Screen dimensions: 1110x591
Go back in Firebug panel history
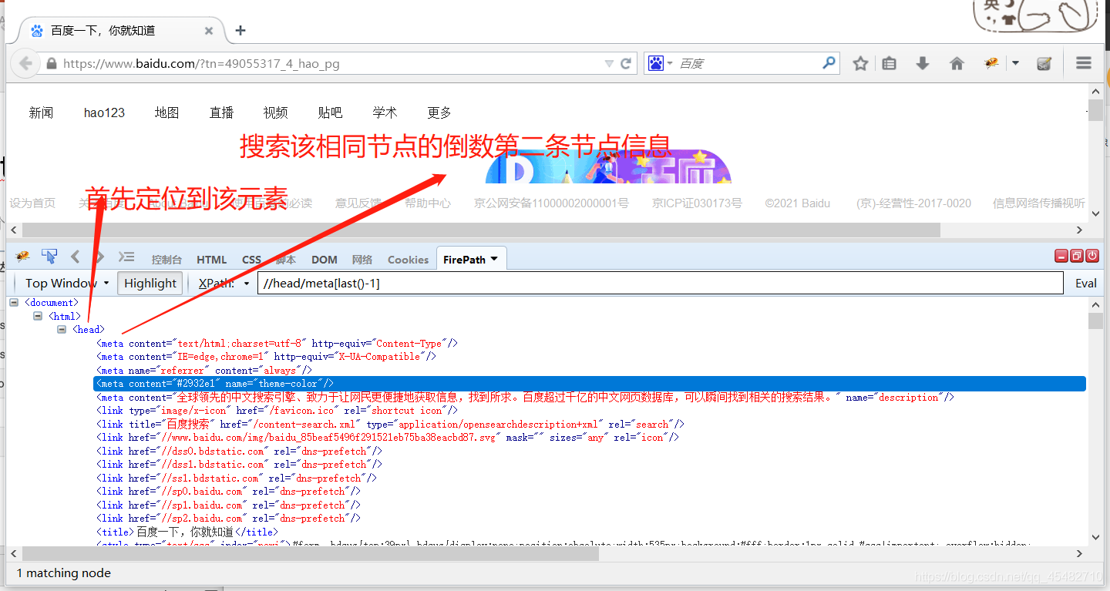[x=75, y=257]
